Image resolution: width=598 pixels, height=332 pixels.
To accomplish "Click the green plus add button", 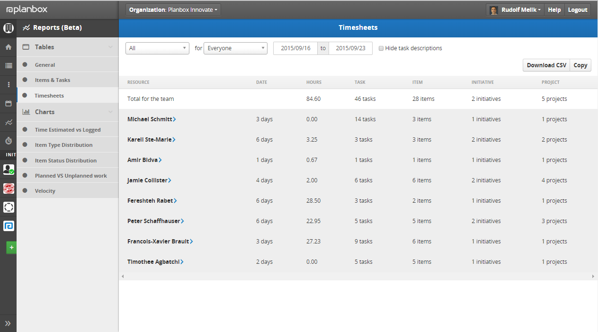I will coord(11,247).
